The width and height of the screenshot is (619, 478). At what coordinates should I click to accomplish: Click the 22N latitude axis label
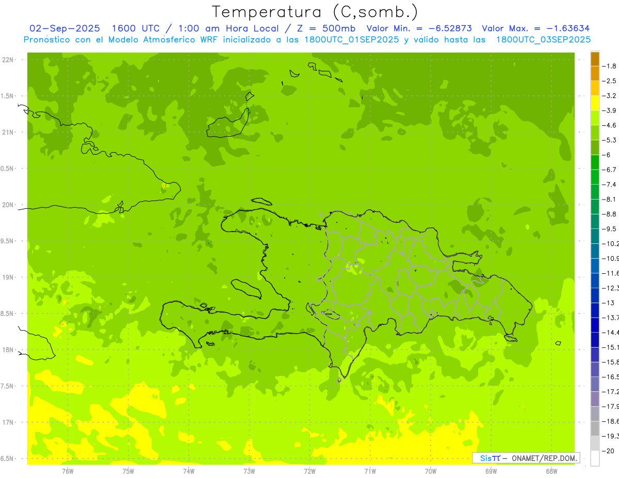pyautogui.click(x=7, y=60)
